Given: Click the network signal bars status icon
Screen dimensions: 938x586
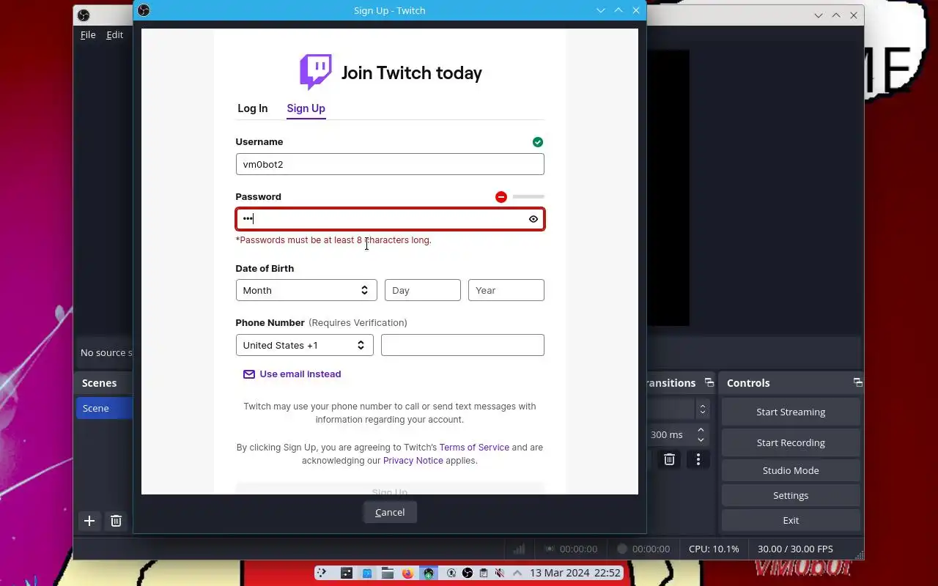Looking at the screenshot, I should click(519, 549).
